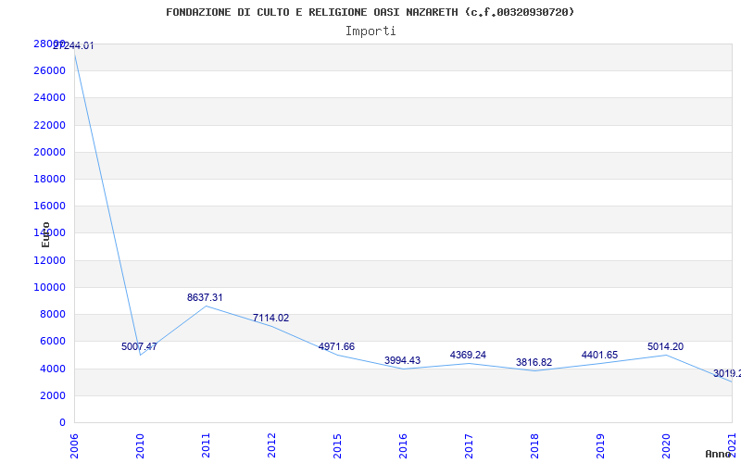Click the Euro y-axis title
This screenshot has width=741, height=463.
(45, 235)
